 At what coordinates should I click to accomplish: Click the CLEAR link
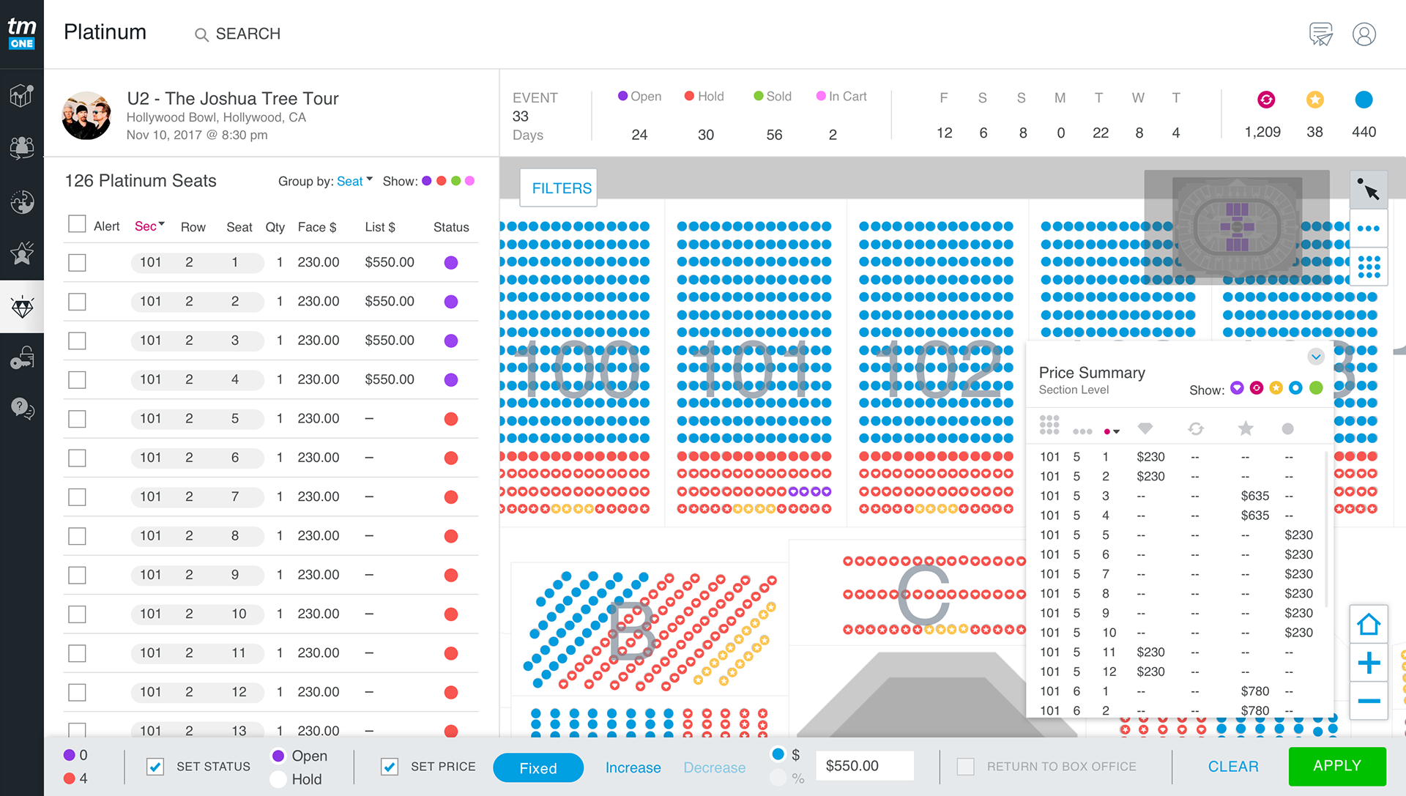(1233, 767)
